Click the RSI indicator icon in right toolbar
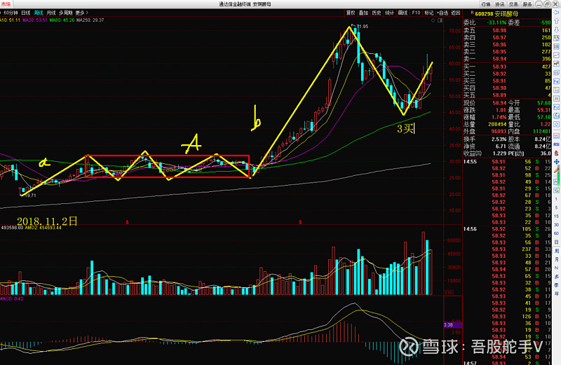 click(556, 144)
